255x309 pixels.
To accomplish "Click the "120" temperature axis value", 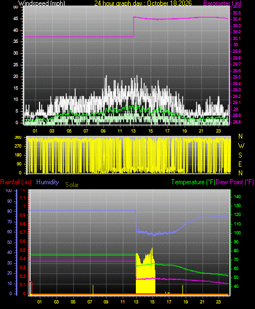I will (x=237, y=214).
